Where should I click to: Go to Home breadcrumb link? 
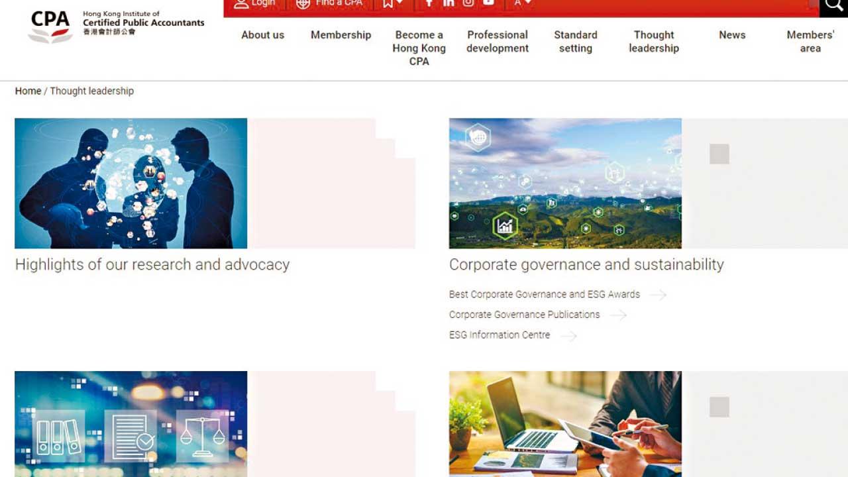pos(28,91)
